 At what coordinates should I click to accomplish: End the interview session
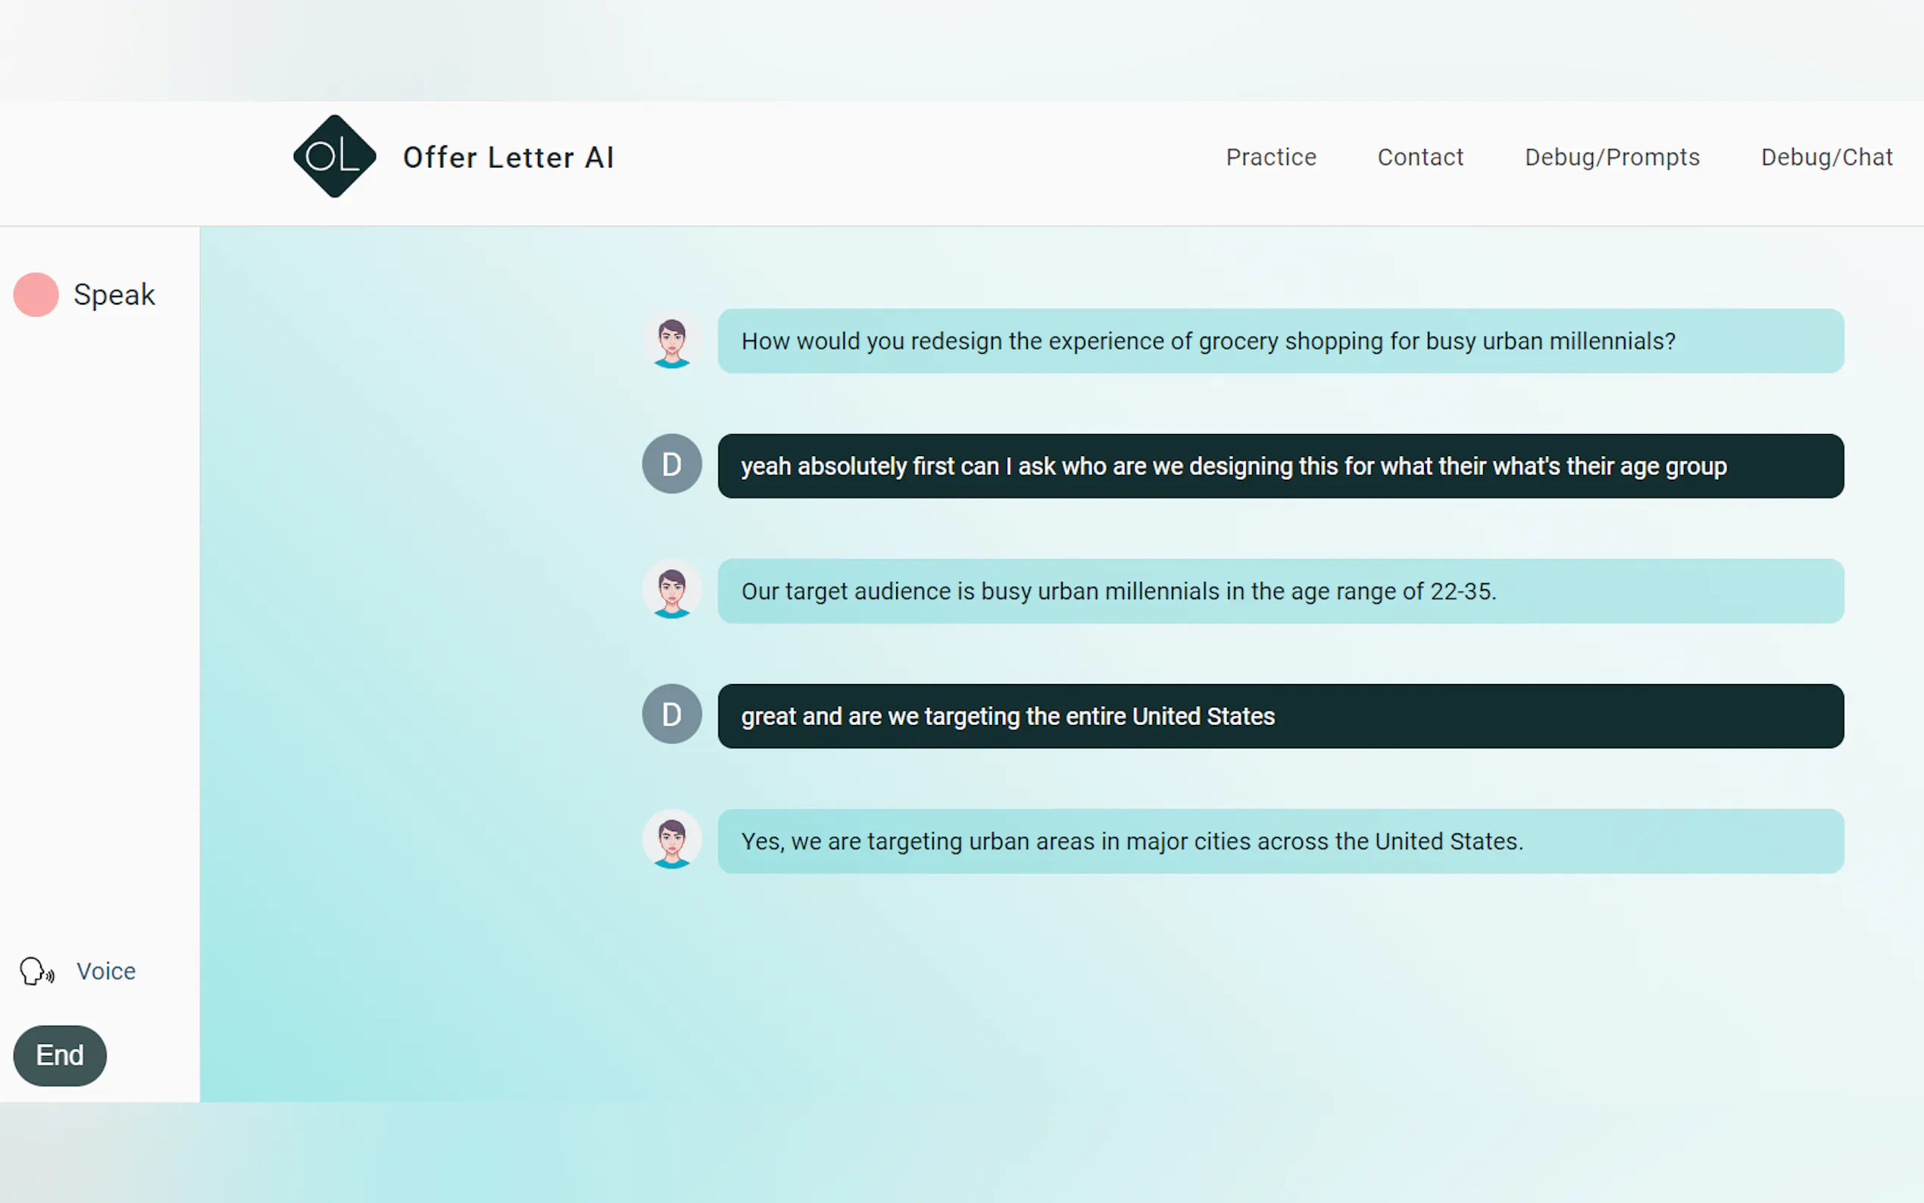pos(60,1055)
